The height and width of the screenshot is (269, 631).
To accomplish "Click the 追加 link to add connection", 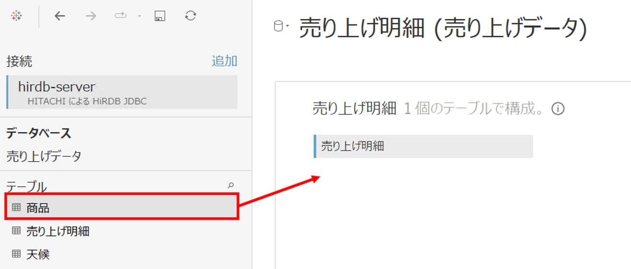I will click(x=225, y=61).
